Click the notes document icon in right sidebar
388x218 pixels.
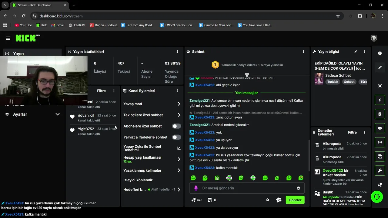(380, 114)
